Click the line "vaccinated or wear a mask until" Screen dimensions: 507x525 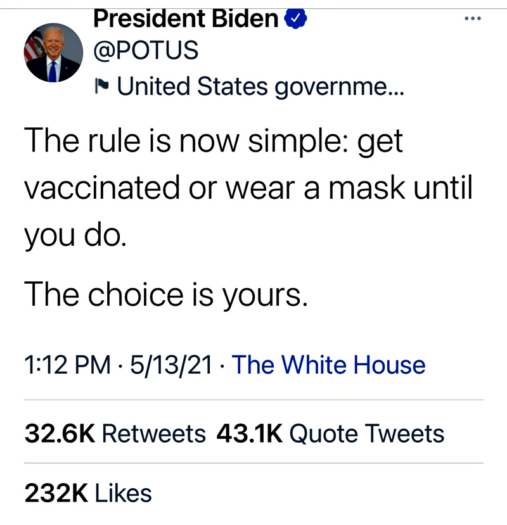pyautogui.click(x=248, y=188)
